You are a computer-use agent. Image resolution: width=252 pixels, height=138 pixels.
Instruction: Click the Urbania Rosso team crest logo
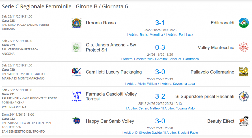click(x=77, y=23)
